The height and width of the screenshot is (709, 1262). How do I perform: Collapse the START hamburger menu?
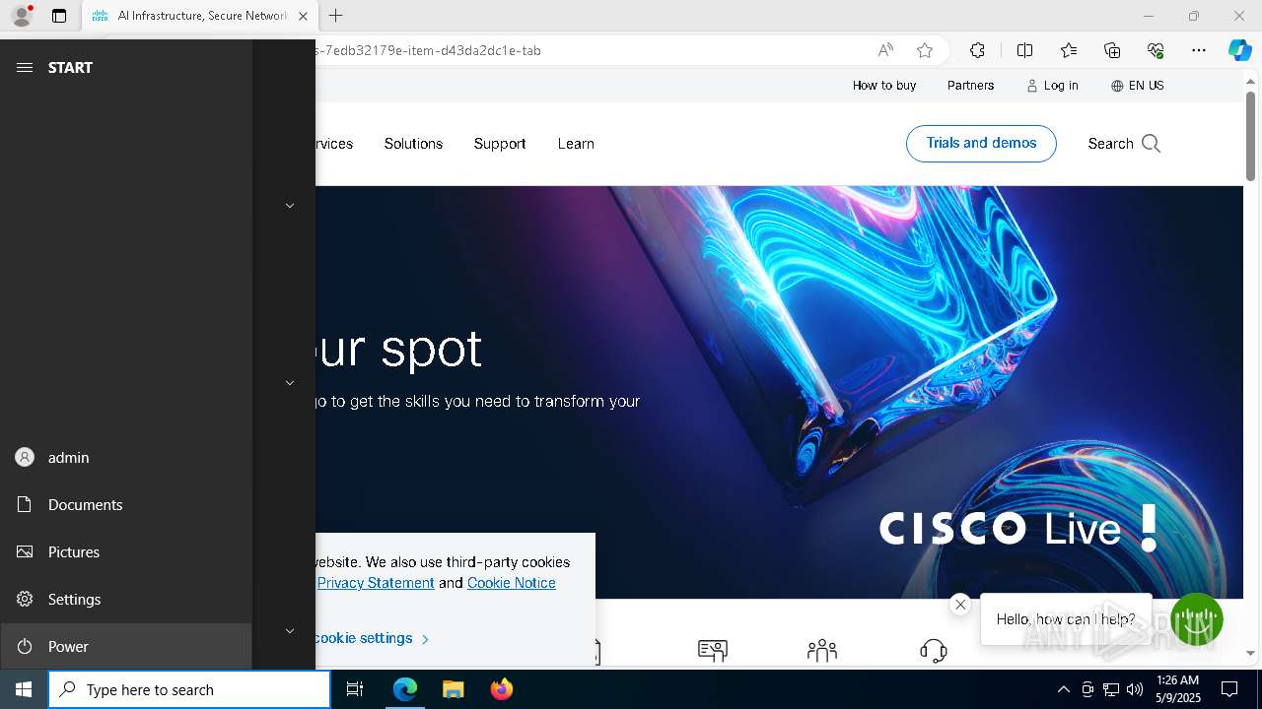tap(25, 67)
